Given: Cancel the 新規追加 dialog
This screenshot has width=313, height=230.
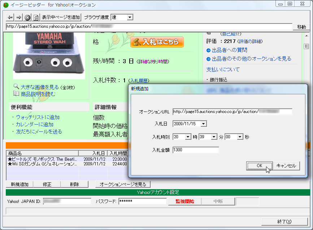Looking at the screenshot, I should [286, 166].
